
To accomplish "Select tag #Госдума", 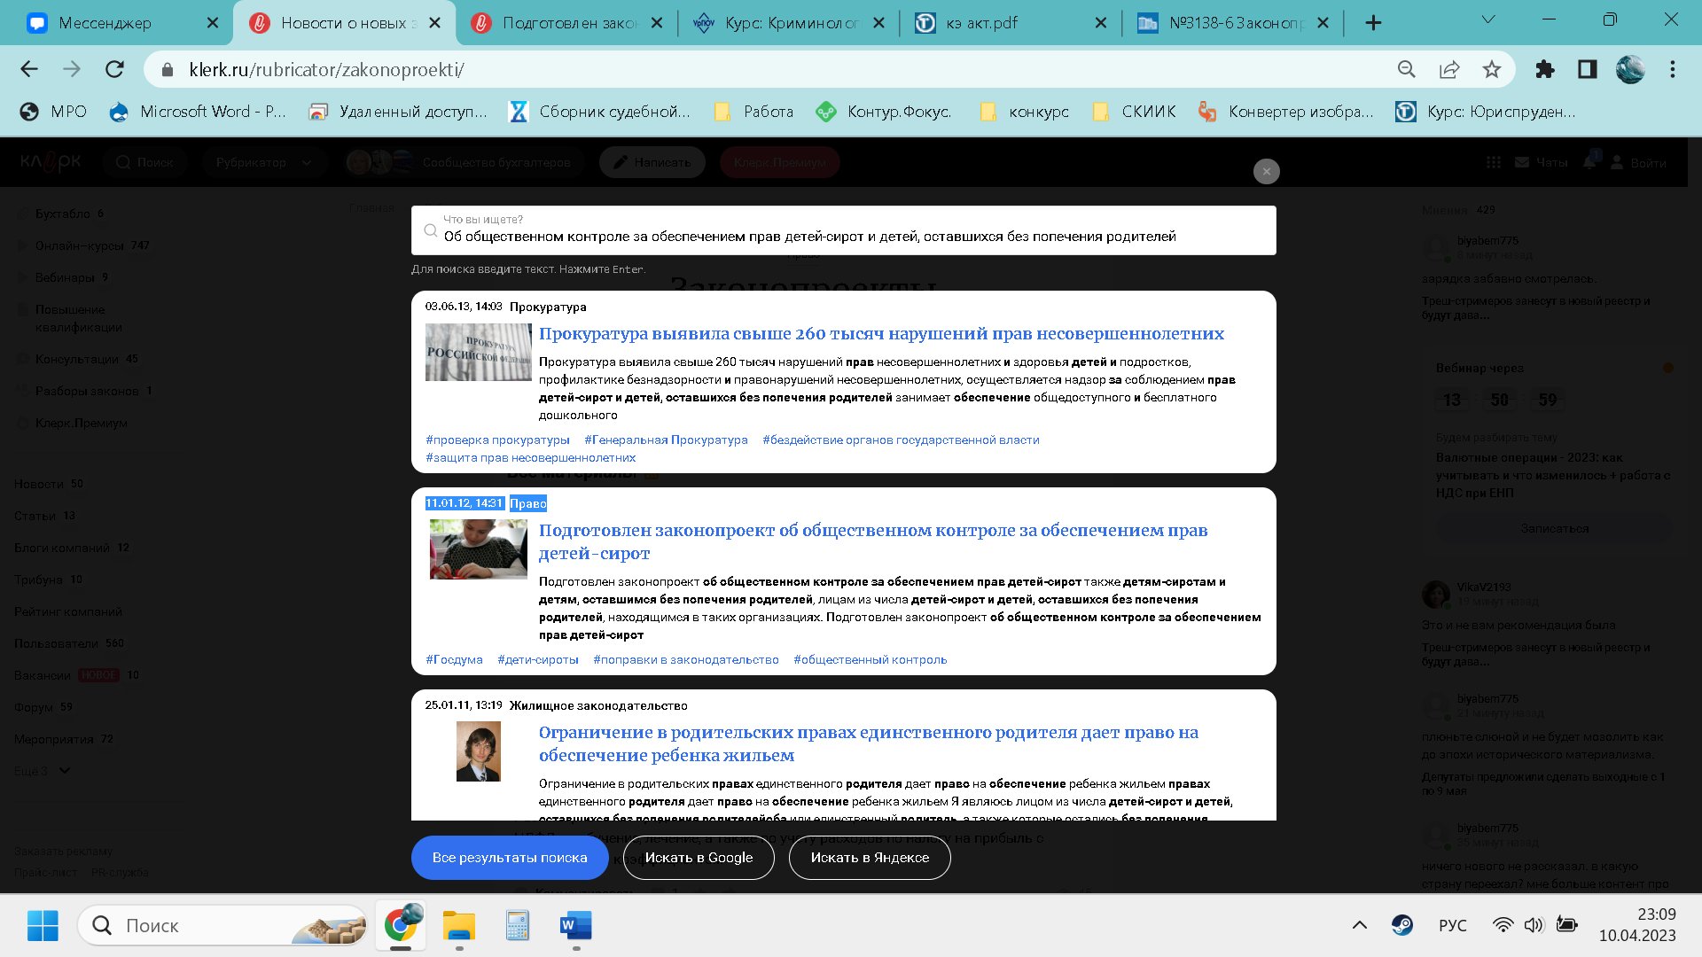I will [454, 659].
